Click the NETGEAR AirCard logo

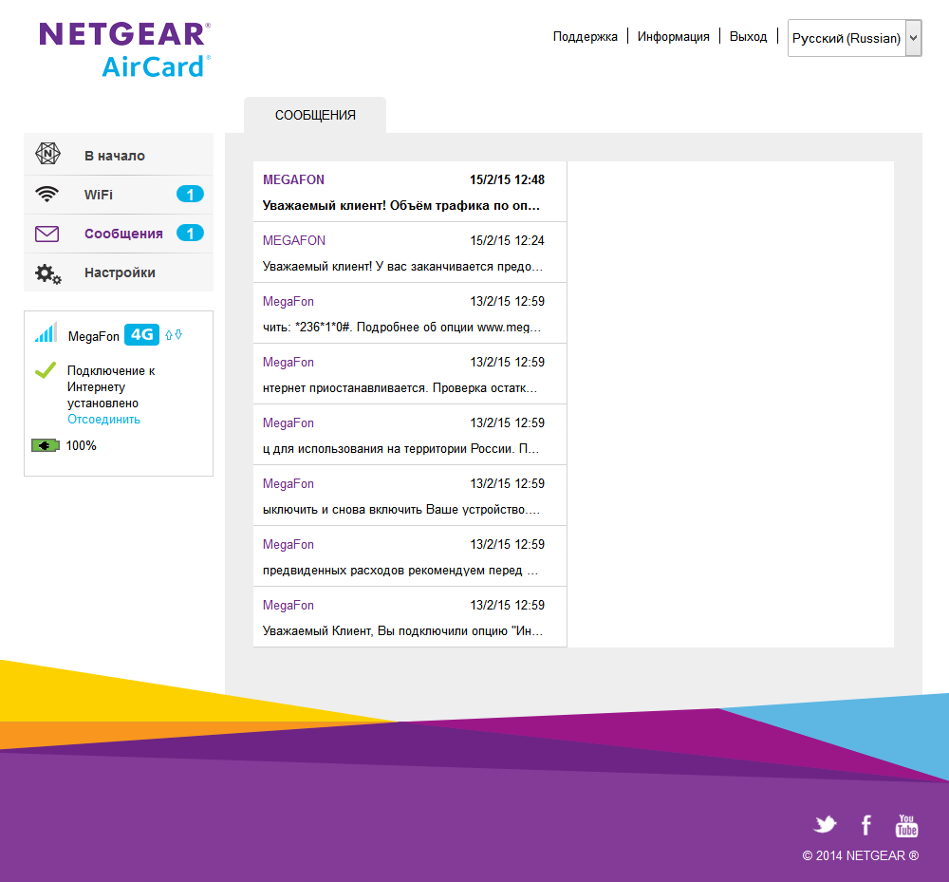125,50
